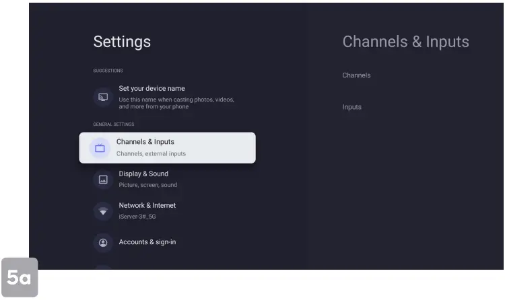The image size is (505, 300).
Task: Select the Set your device name suggestion
Action: [151, 88]
